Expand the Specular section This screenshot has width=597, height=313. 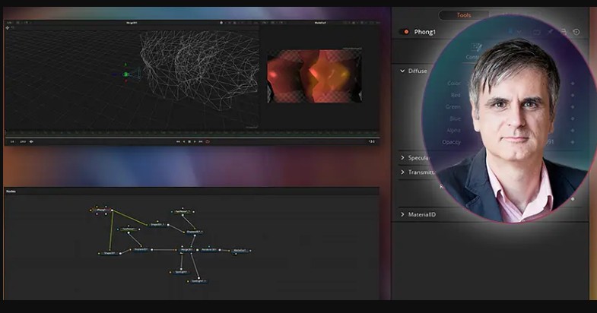click(x=402, y=158)
